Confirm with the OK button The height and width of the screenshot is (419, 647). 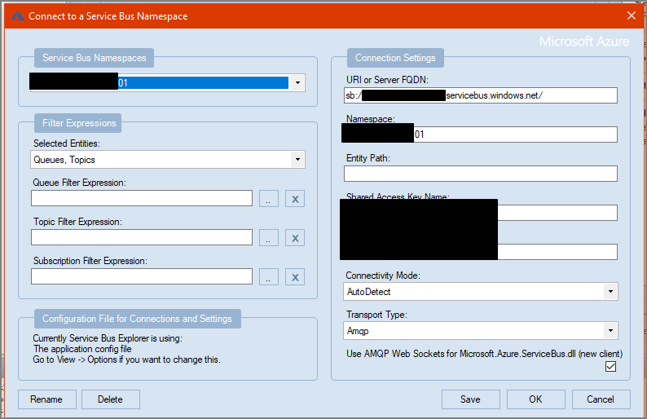point(536,399)
